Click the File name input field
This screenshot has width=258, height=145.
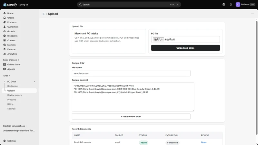pyautogui.click(x=131, y=73)
